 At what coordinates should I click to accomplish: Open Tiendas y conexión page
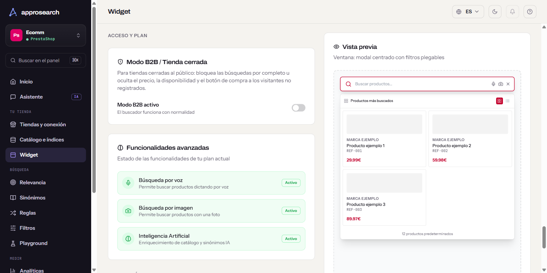pos(46,124)
